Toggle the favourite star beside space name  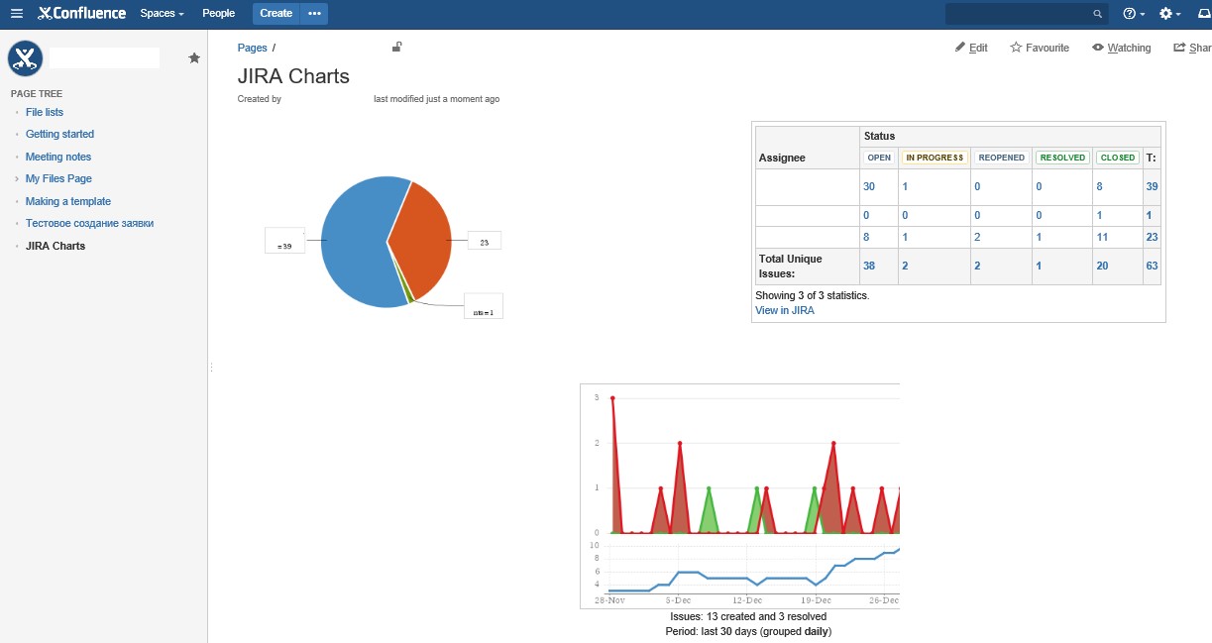pyautogui.click(x=194, y=58)
